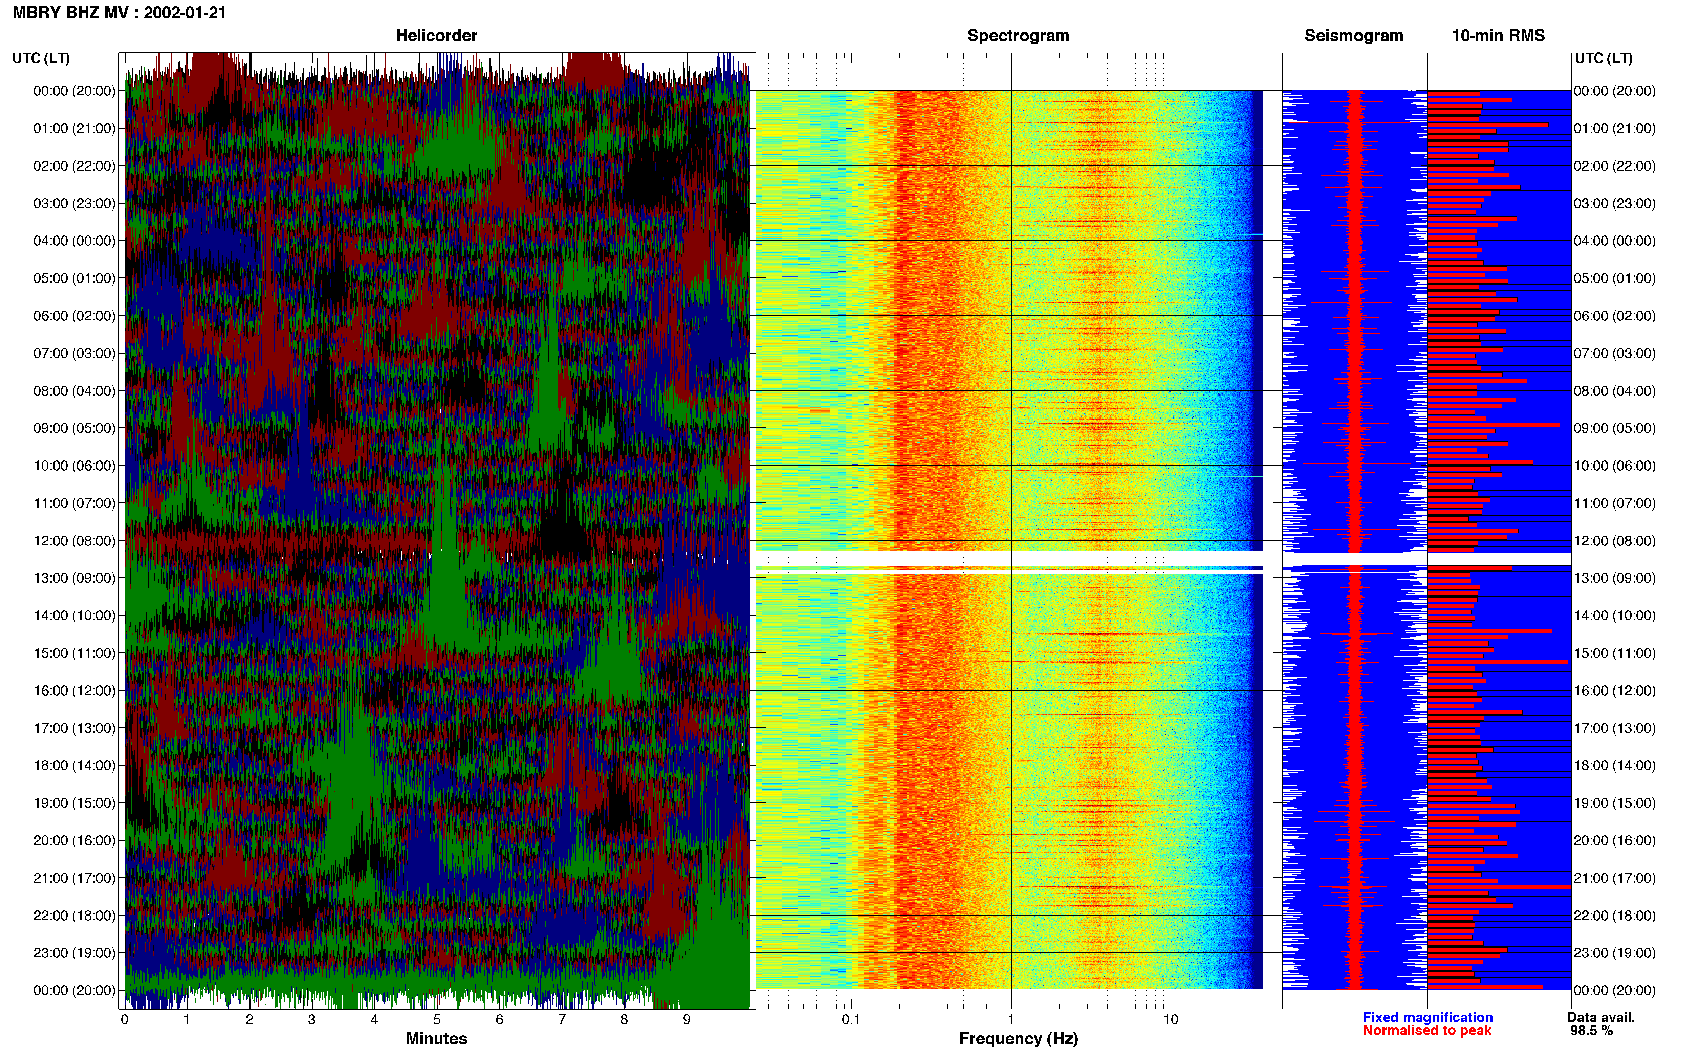Select right time label '10:00 (06:00)'
This screenshot has height=1062, width=1699.
(x=1615, y=466)
